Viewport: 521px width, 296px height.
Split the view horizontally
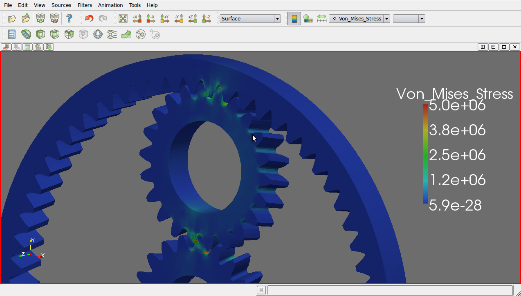(x=483, y=47)
